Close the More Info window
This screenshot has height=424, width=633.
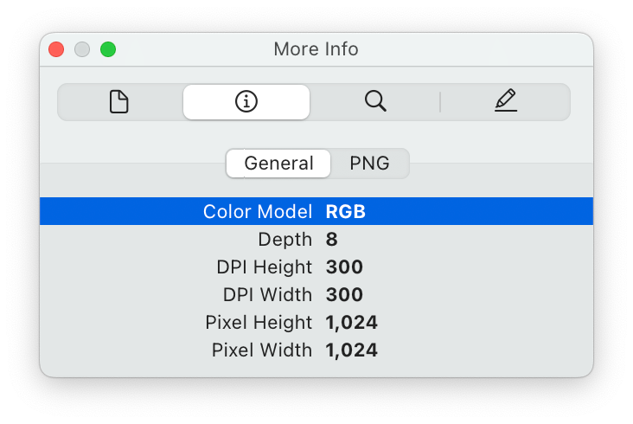click(x=56, y=49)
